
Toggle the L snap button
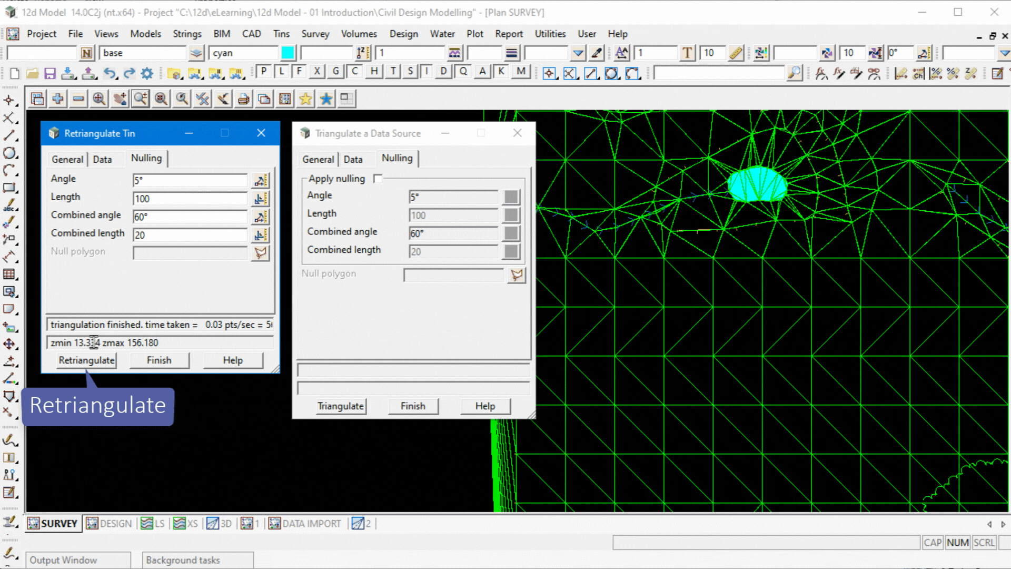click(x=282, y=71)
